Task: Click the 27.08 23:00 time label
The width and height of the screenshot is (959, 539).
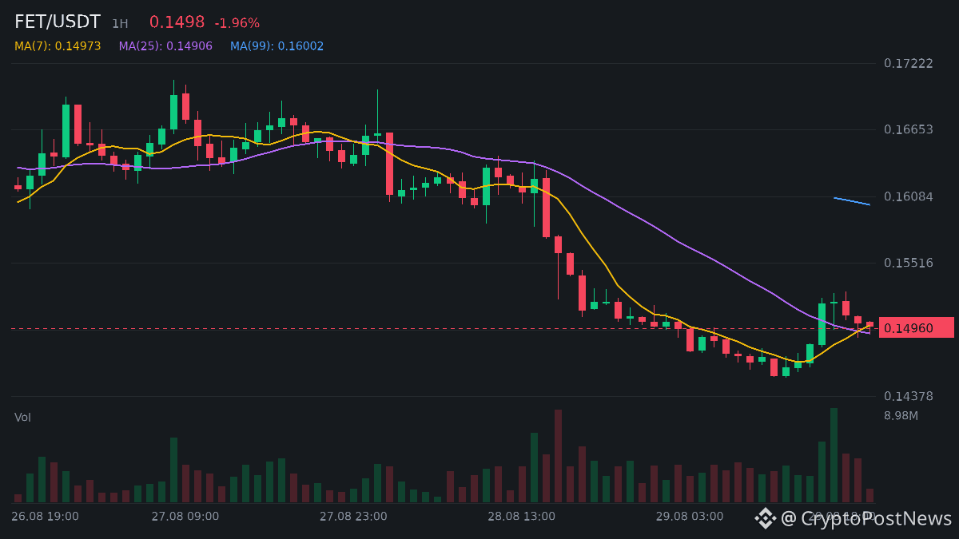Action: coord(353,517)
